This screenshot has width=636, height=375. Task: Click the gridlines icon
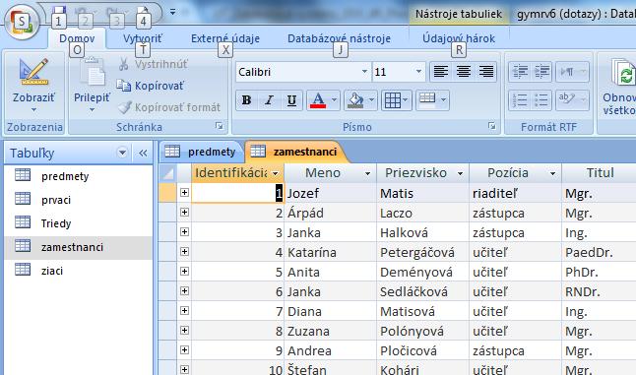point(392,100)
